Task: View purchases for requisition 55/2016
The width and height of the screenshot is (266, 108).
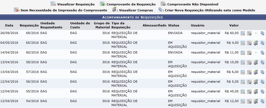Action: pos(256,92)
